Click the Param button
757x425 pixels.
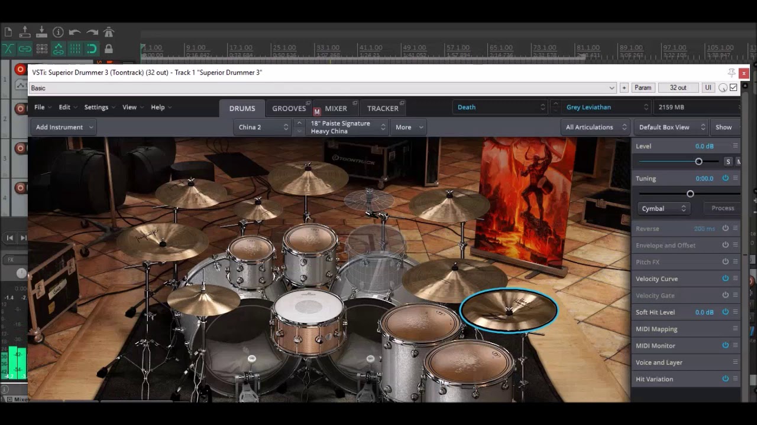point(643,88)
